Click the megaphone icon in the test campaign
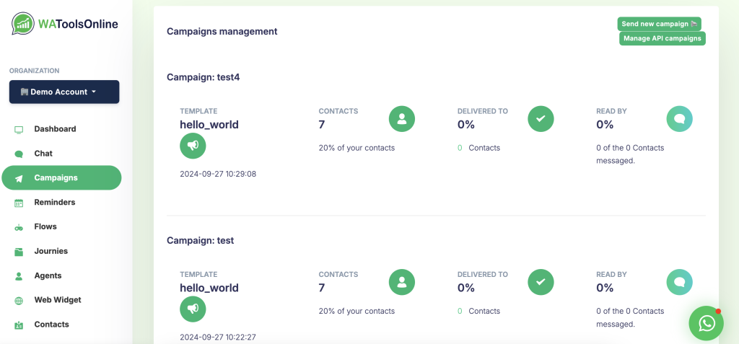Image resolution: width=739 pixels, height=344 pixels. (193, 309)
